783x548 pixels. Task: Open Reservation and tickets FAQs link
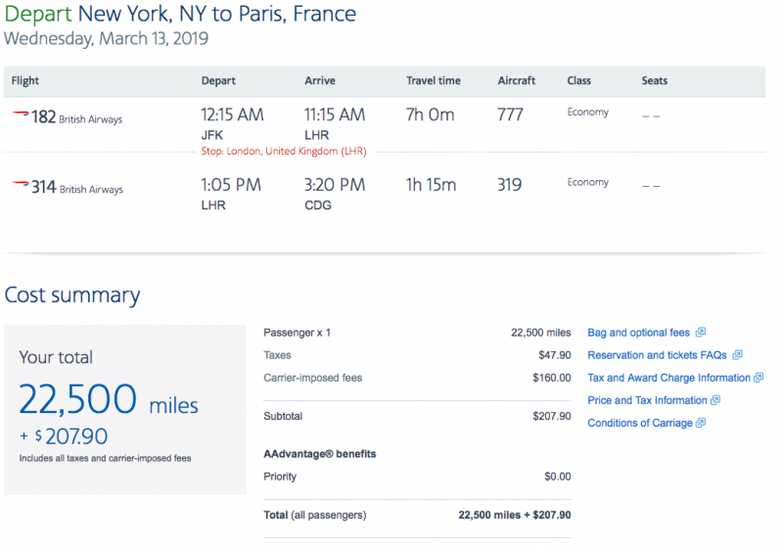tap(657, 355)
